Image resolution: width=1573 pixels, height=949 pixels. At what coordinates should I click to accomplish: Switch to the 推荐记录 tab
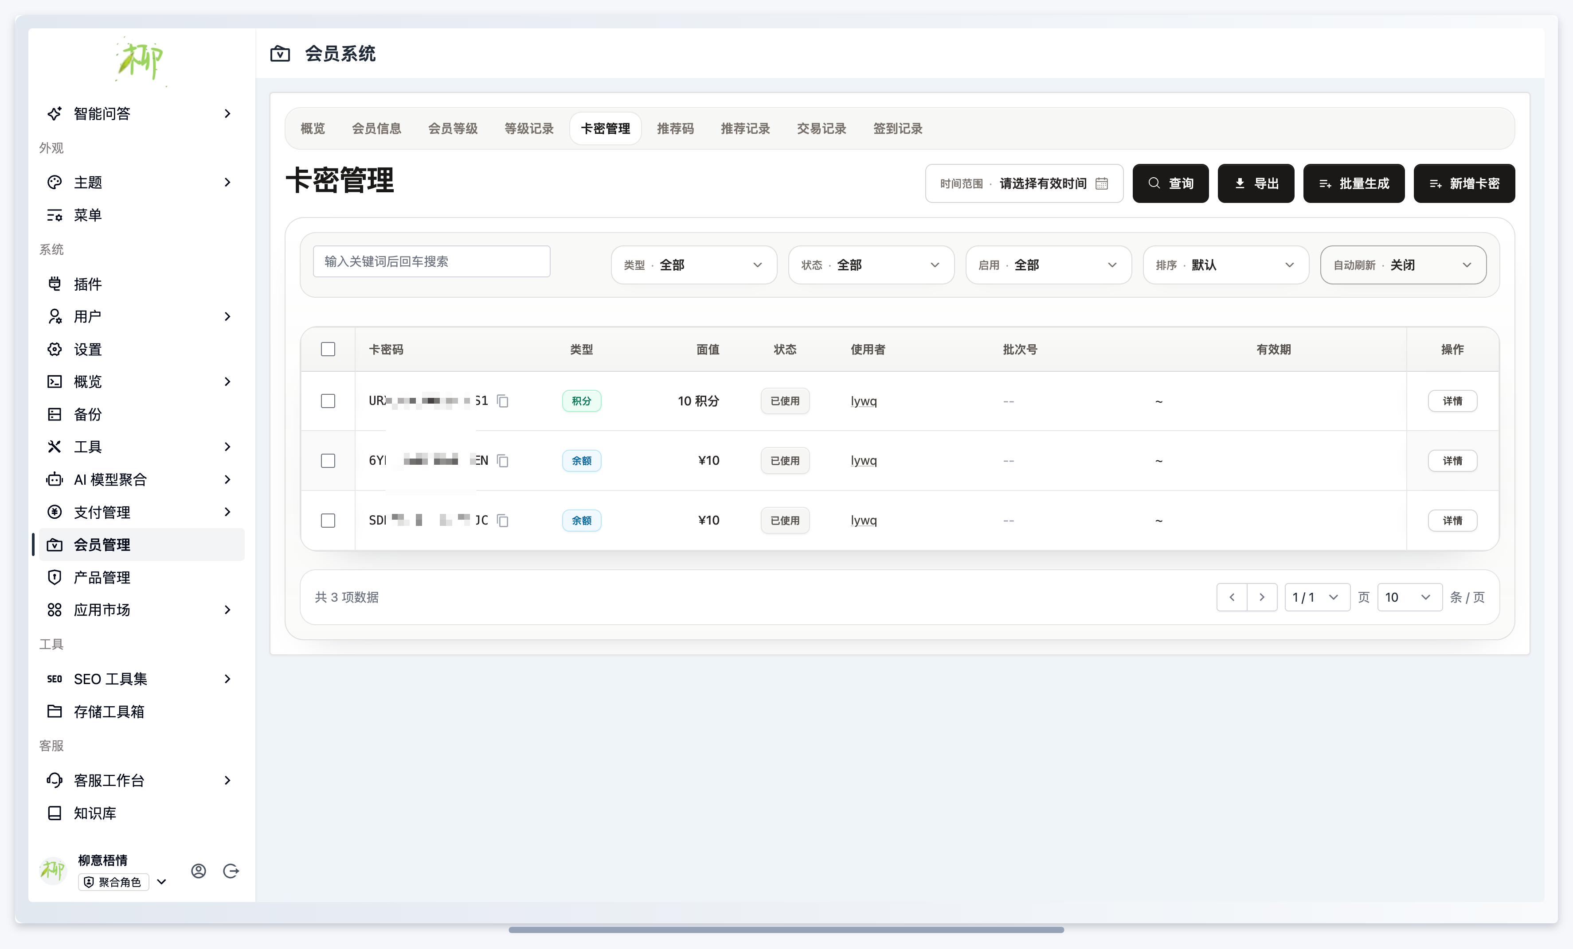click(745, 128)
